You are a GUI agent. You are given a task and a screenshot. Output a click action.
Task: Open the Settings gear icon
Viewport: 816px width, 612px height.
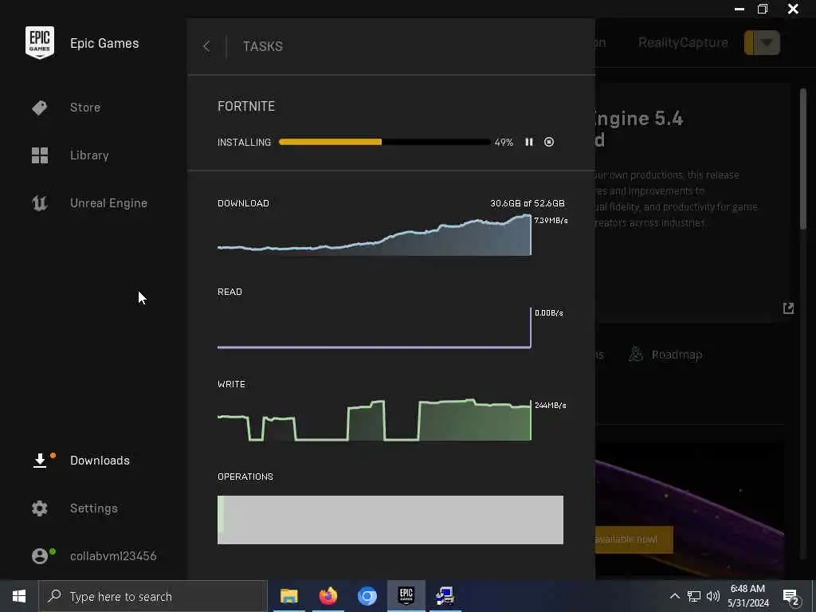[40, 508]
